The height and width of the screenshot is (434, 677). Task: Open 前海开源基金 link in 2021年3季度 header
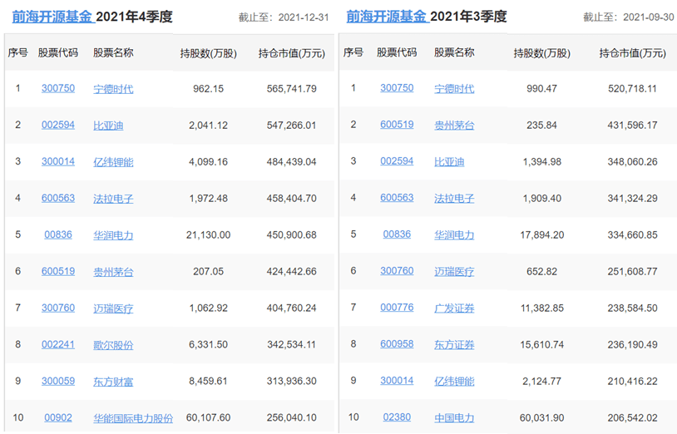point(387,17)
